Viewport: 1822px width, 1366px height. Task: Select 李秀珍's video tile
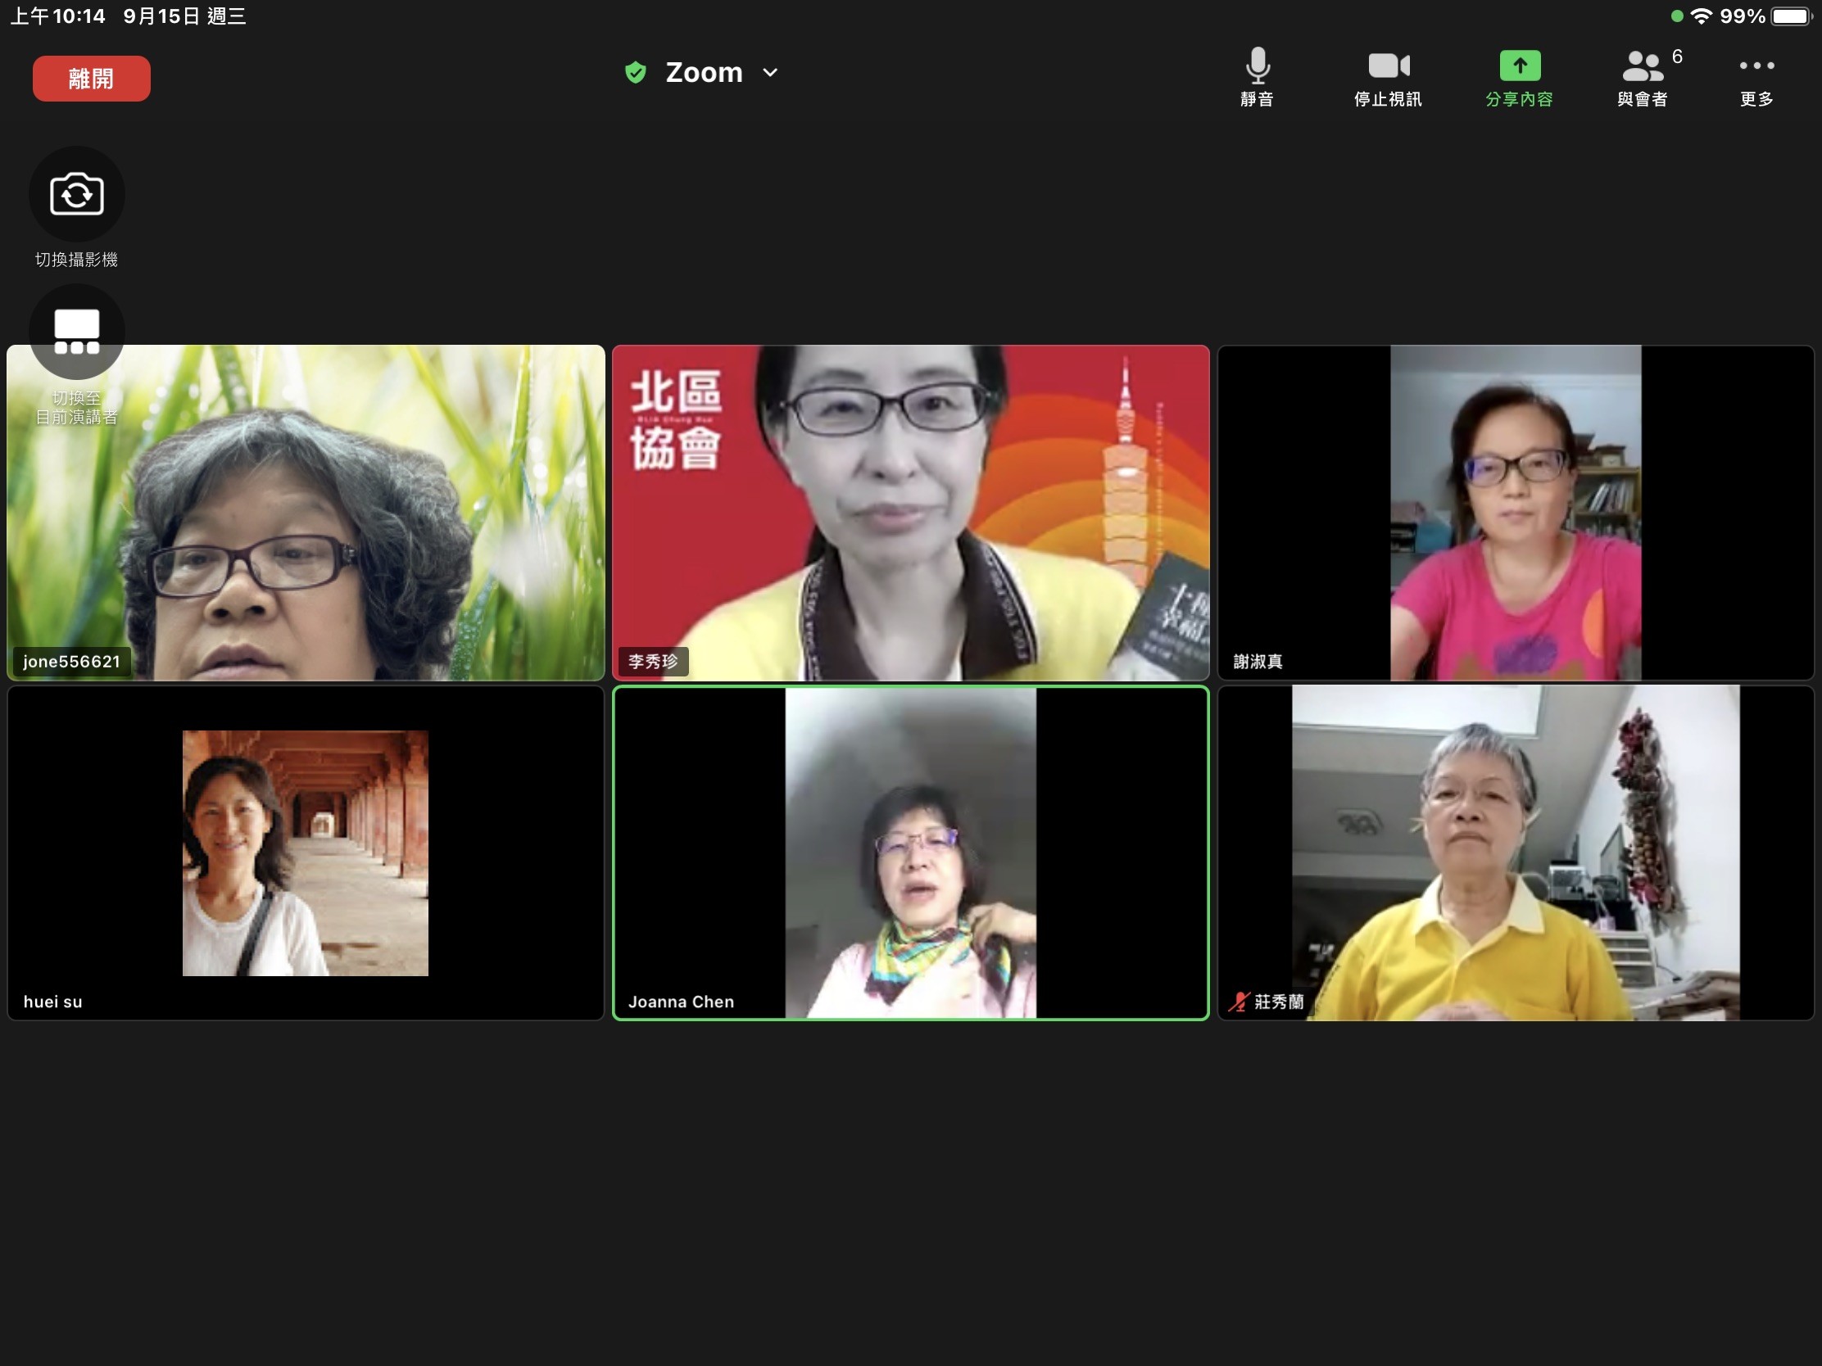pos(910,512)
